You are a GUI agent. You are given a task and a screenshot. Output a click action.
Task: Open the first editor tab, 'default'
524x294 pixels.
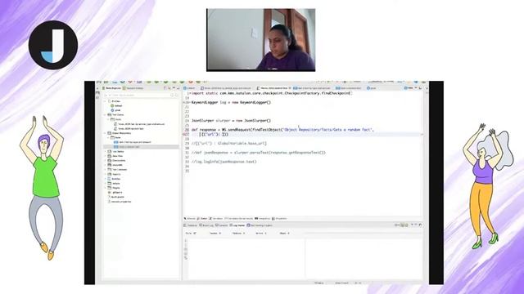190,88
